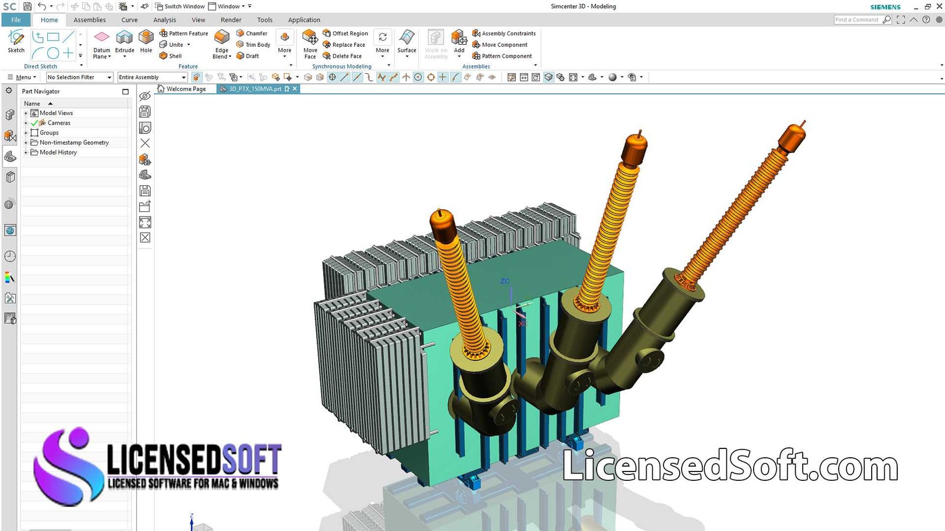Open resource bar settings gear
This screenshot has height=531, width=945.
tap(9, 90)
